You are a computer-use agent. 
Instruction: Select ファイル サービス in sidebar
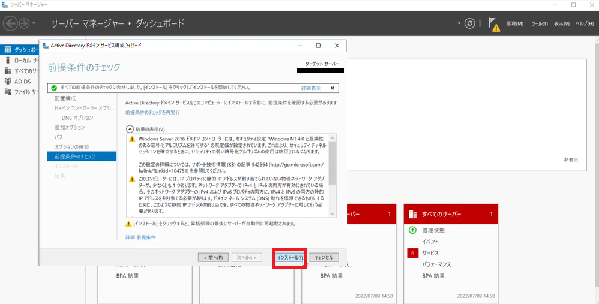click(19, 92)
